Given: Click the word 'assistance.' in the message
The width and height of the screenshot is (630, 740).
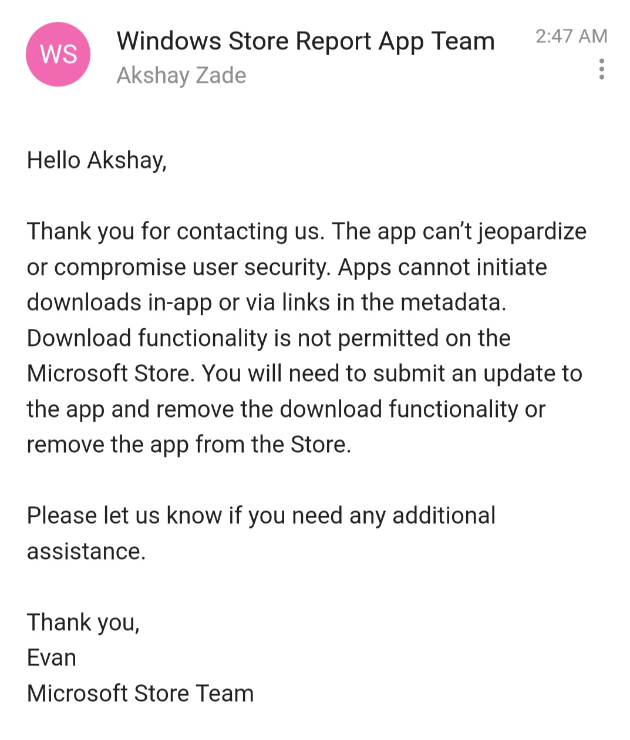Looking at the screenshot, I should 86,551.
